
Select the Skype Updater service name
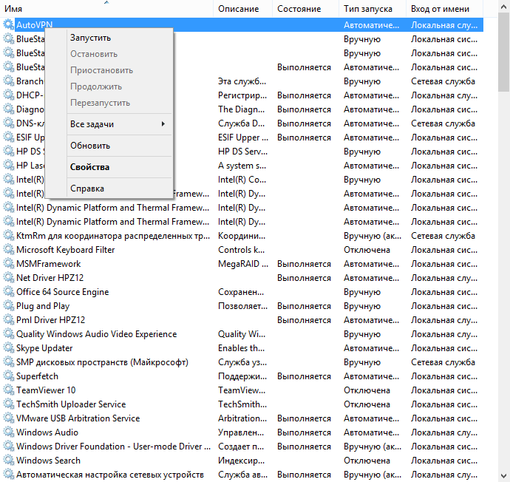[44, 348]
